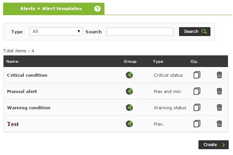The width and height of the screenshot is (233, 155).
Task: Open the help question mark icon
Action: [97, 9]
